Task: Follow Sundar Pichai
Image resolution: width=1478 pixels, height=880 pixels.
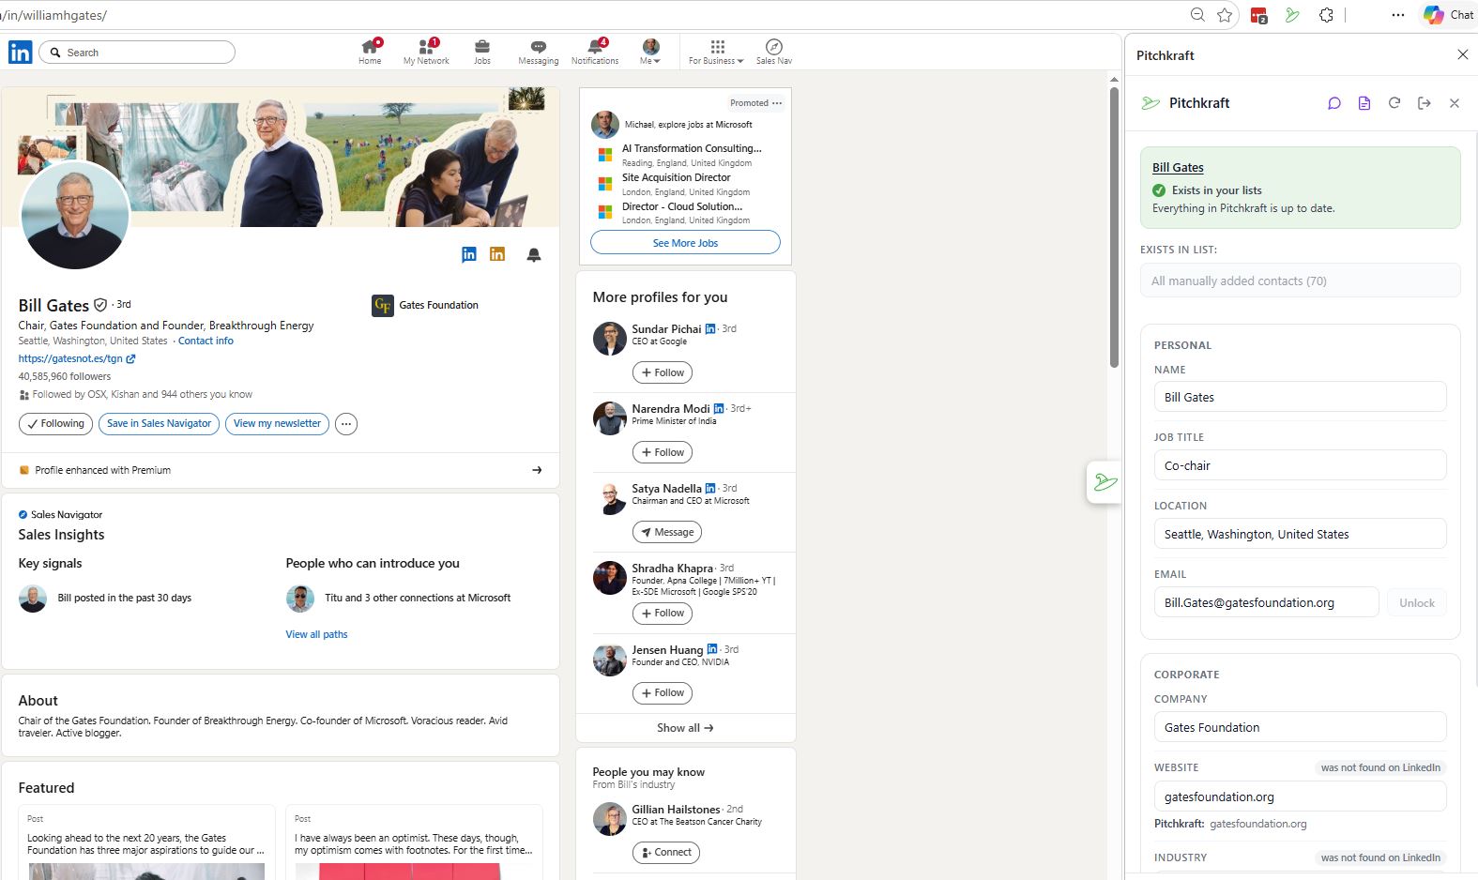Action: click(663, 372)
